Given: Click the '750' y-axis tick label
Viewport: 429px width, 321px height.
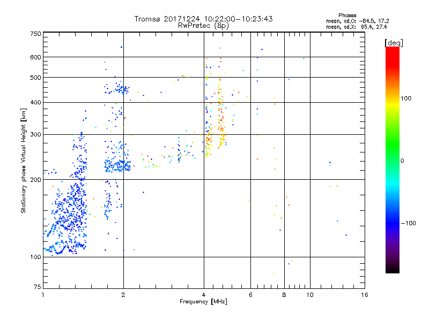Looking at the screenshot, I should [x=36, y=34].
